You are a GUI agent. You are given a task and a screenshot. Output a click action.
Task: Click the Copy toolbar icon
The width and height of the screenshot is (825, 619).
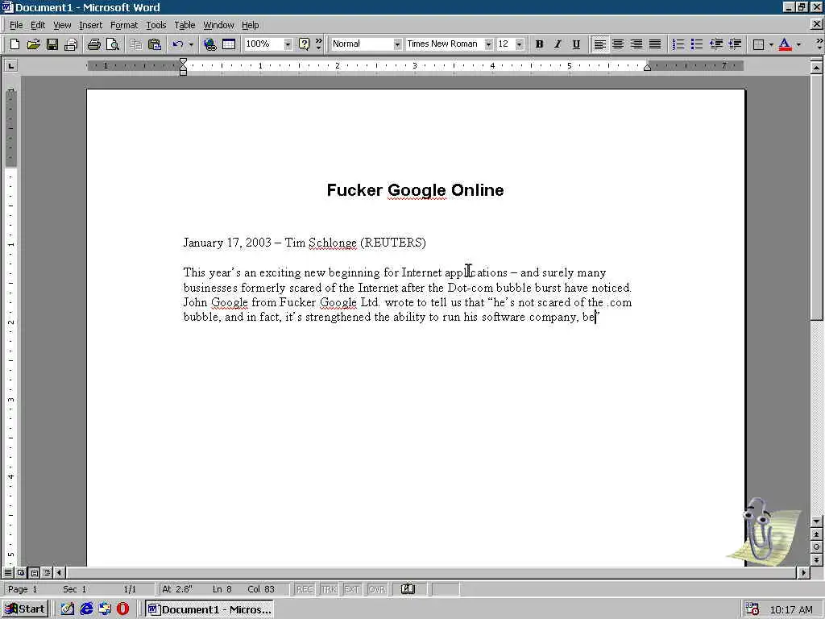tap(135, 44)
